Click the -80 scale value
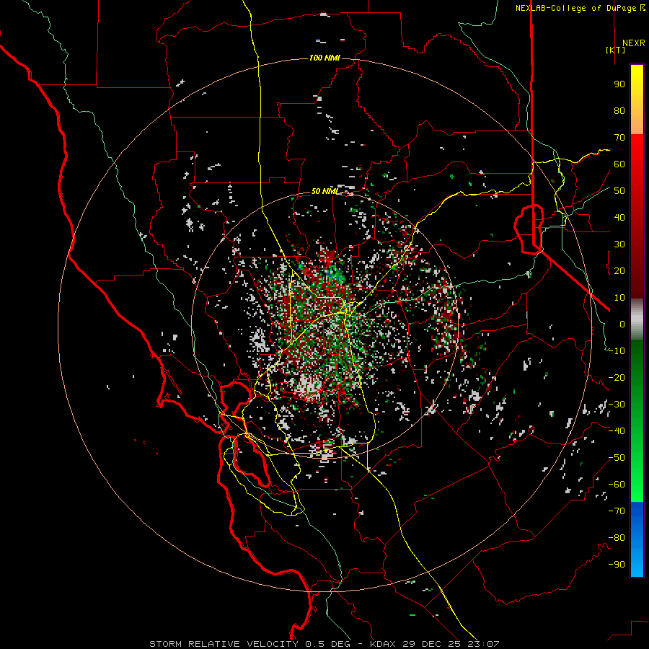The height and width of the screenshot is (649, 649). click(x=617, y=538)
